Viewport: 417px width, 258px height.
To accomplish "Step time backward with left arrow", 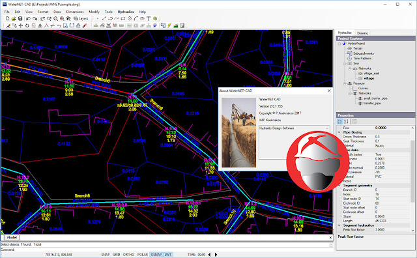I will [210, 255].
